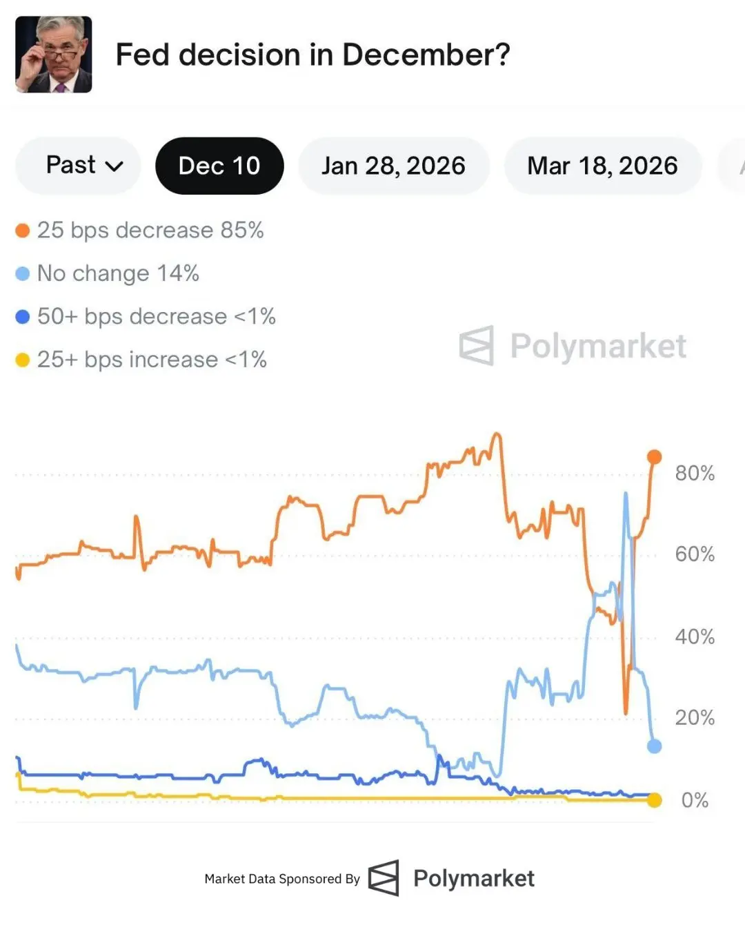Click the Fed chairman profile thumbnail

[x=54, y=55]
